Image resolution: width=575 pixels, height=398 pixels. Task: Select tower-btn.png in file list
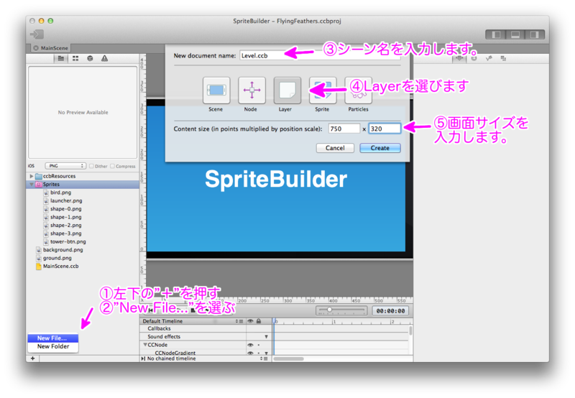(x=68, y=241)
